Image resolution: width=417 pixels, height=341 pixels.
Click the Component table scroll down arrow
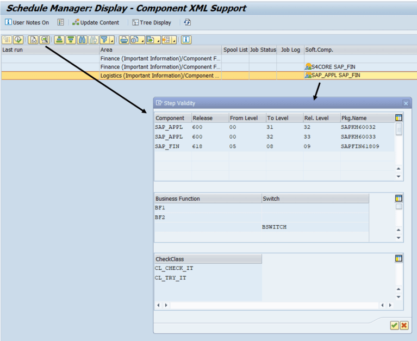(x=399, y=176)
